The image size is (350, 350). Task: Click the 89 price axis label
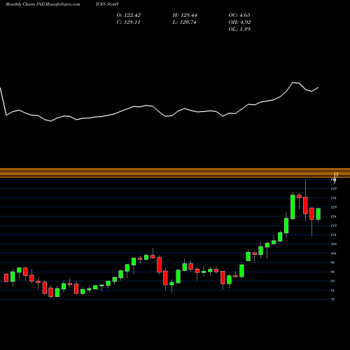333,281
